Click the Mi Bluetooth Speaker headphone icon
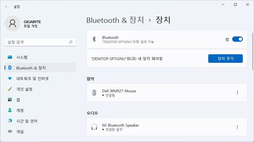 pos(94,127)
